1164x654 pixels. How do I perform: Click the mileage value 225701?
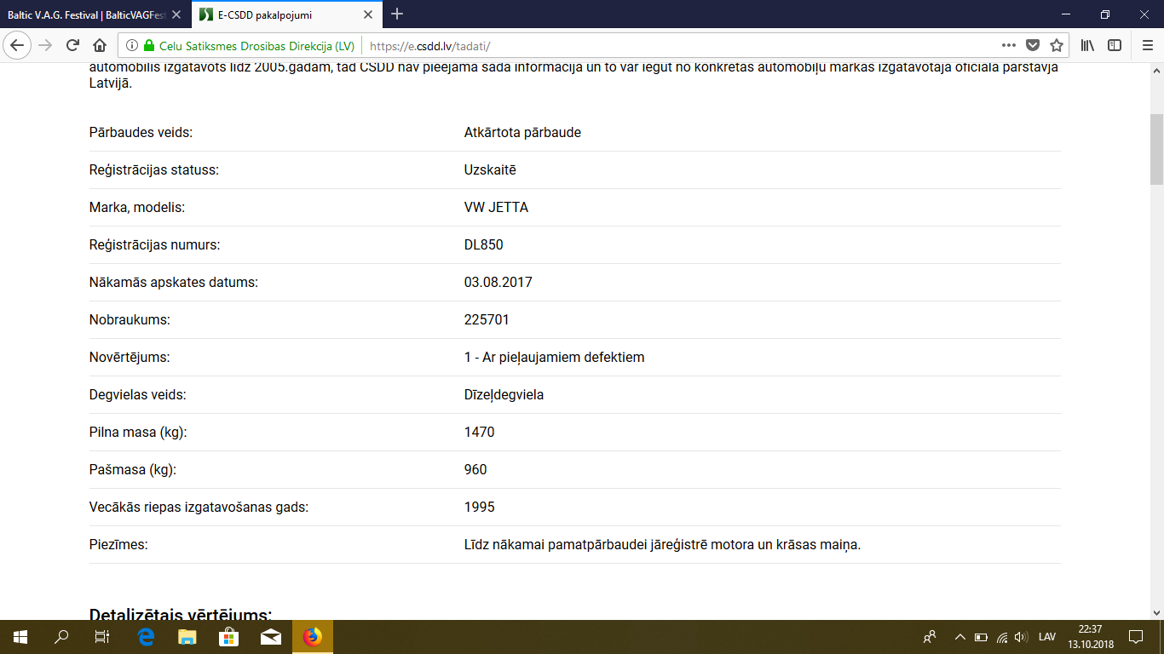(x=487, y=320)
